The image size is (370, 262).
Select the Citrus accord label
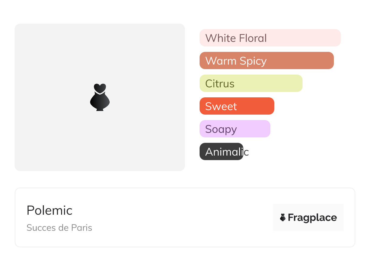tap(220, 84)
